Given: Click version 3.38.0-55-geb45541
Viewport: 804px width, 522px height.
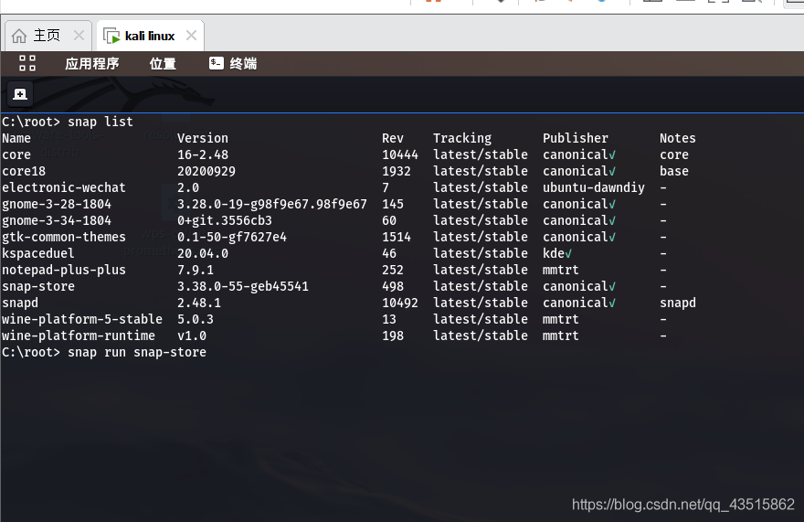Looking at the screenshot, I should click(x=242, y=286).
